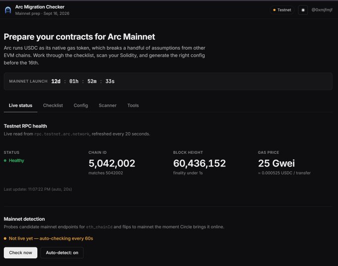Viewport: 338px width, 266px height.
Task: Click the green Healthy status indicator
Action: (14, 161)
